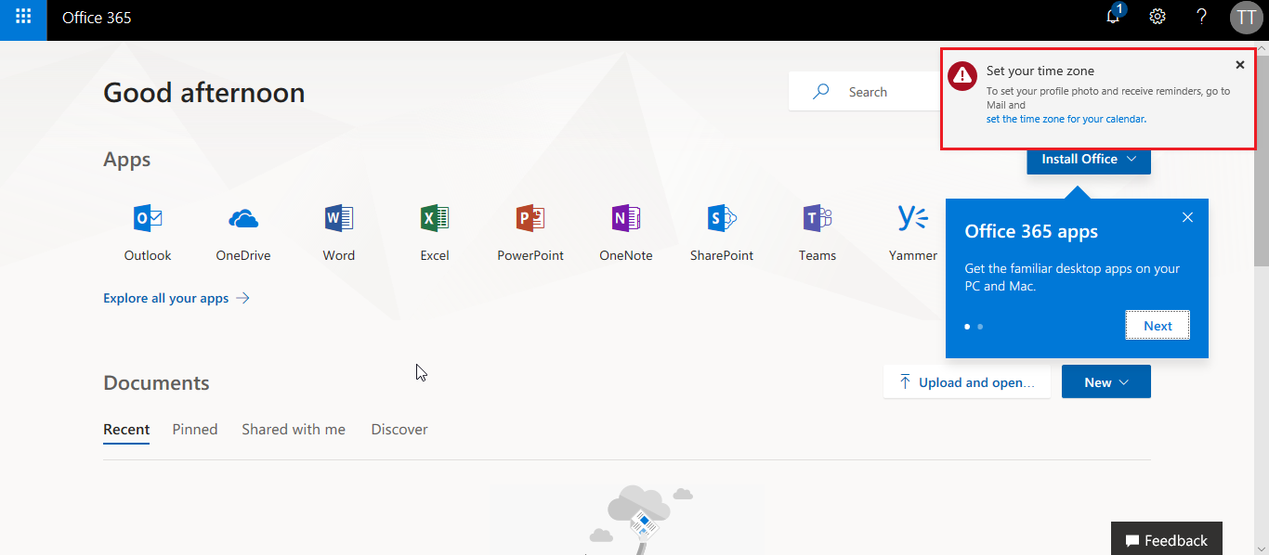The image size is (1269, 555).
Task: Launch the Teams app
Action: point(818,232)
